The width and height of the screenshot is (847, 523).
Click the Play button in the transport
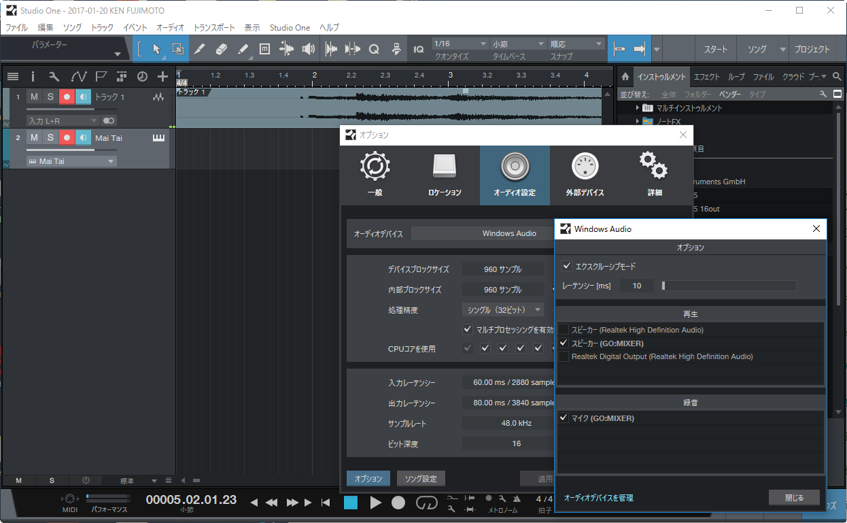pyautogui.click(x=375, y=503)
